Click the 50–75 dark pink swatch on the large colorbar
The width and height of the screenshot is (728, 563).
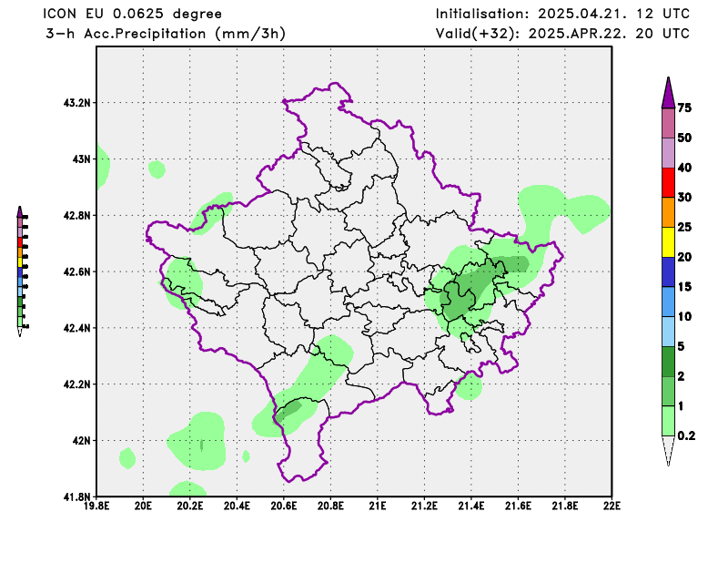pyautogui.click(x=668, y=123)
